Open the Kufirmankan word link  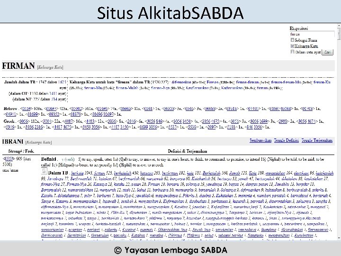click(232, 88)
